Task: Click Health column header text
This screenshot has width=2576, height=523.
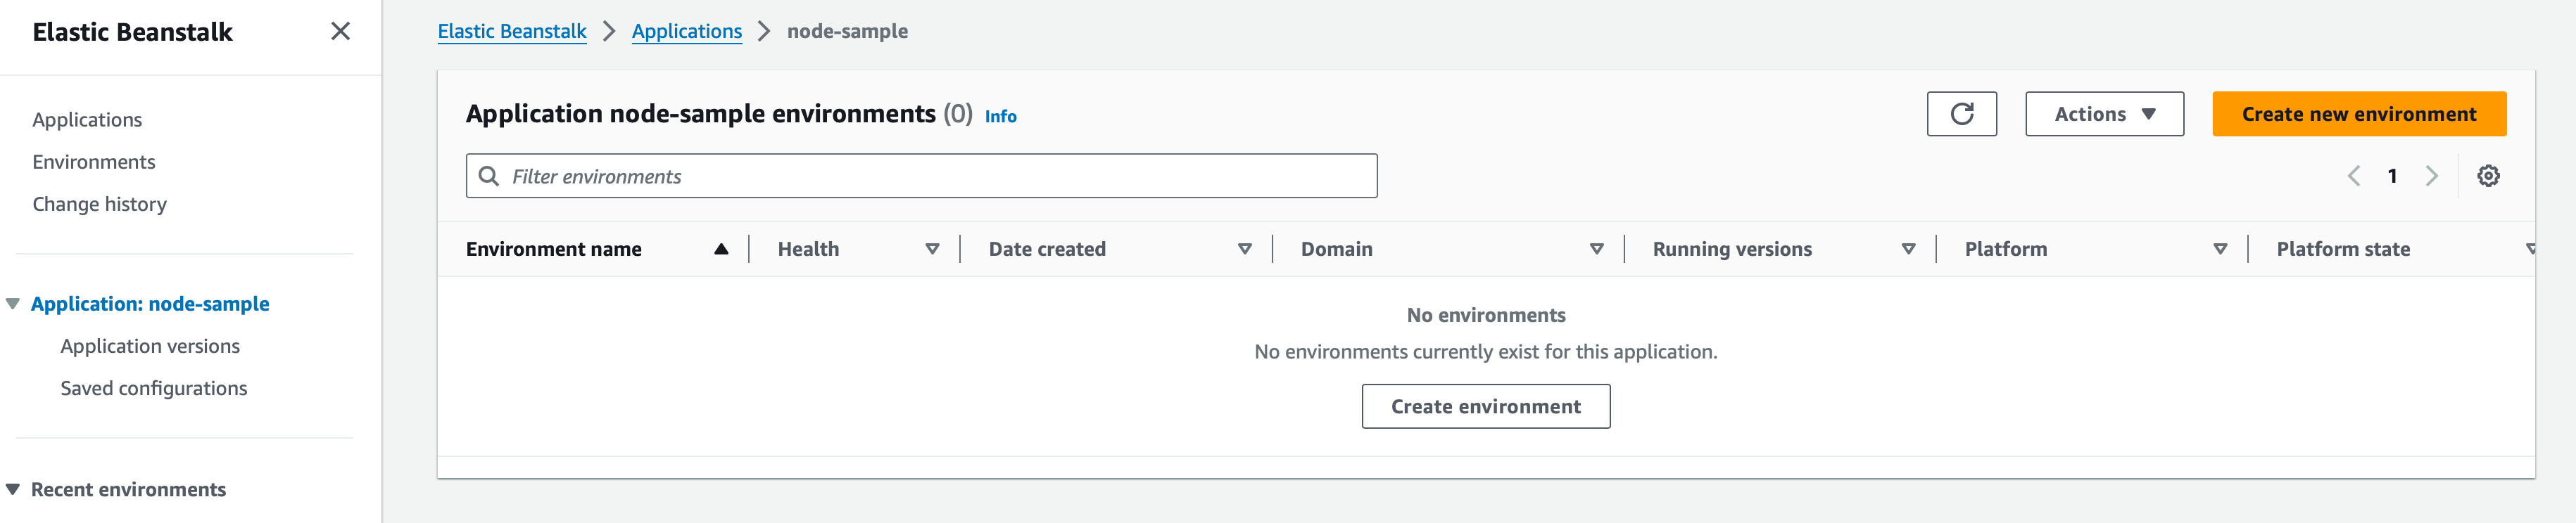Action: click(808, 250)
